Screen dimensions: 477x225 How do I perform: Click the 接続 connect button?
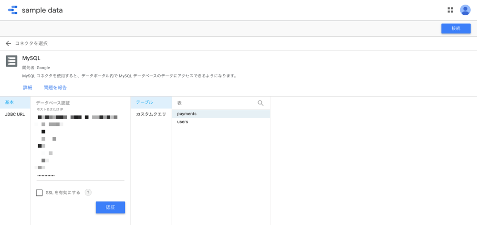coord(456,29)
